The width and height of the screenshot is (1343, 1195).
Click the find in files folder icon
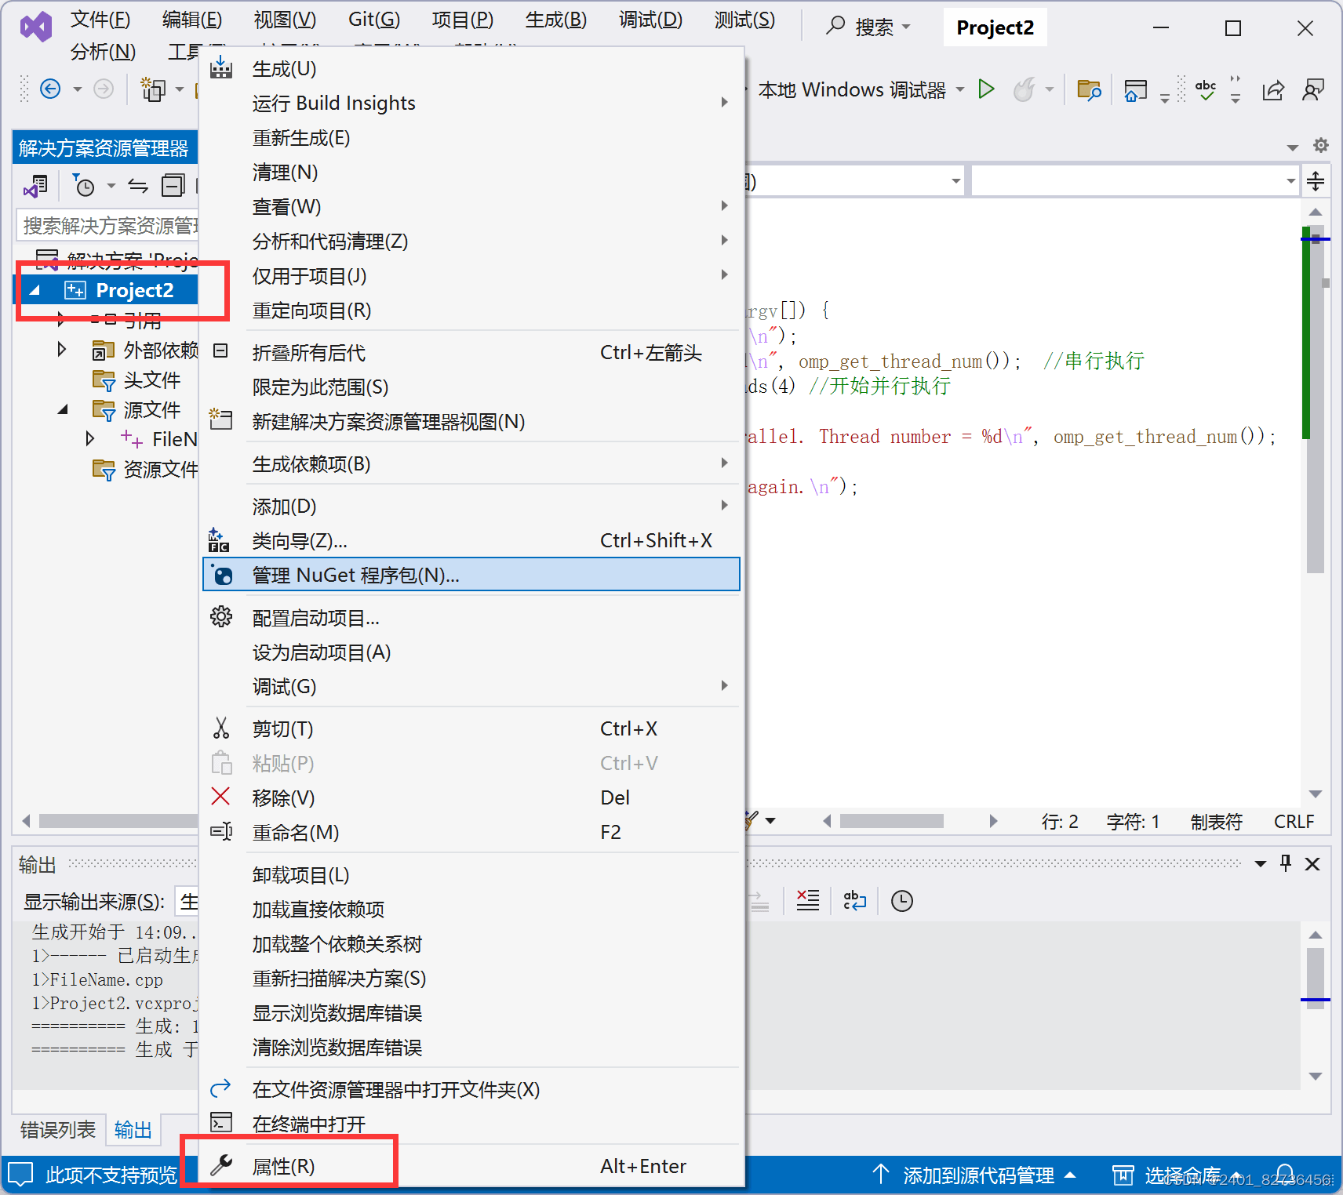pos(1089,90)
